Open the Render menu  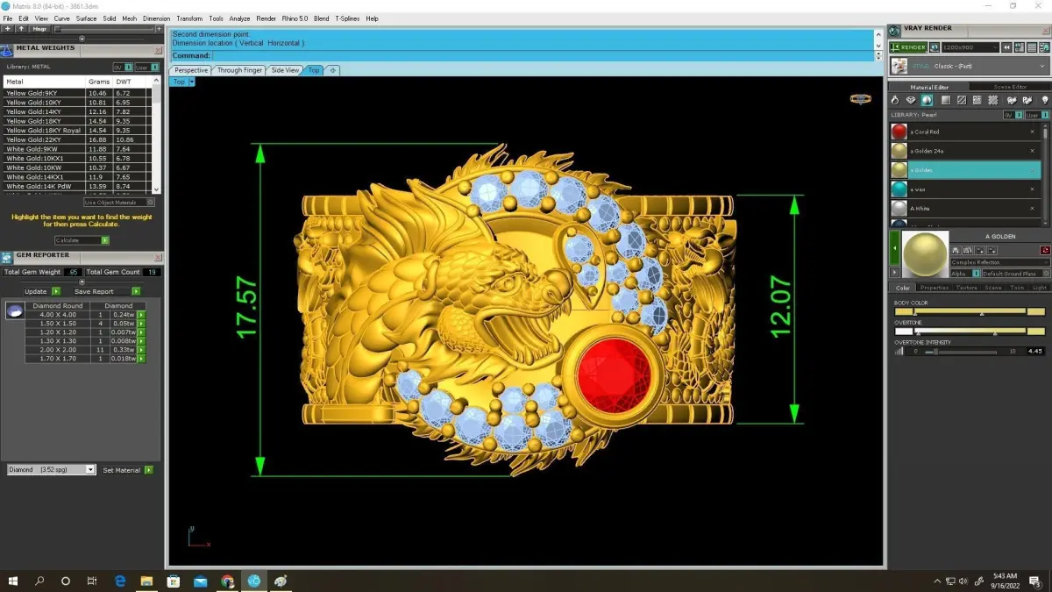[x=267, y=18]
